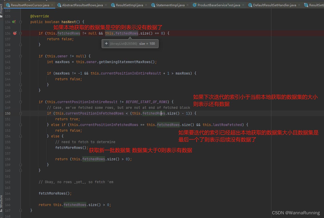This screenshot has width=324, height=218.
Task: Click currentPositionInFetchedRows on line 150
Action: [95, 113]
